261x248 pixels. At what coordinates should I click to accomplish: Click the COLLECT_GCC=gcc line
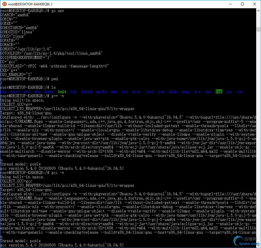click(16, 181)
